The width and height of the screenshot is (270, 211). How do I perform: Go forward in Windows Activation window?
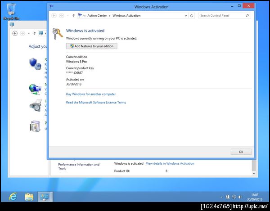coord(61,16)
